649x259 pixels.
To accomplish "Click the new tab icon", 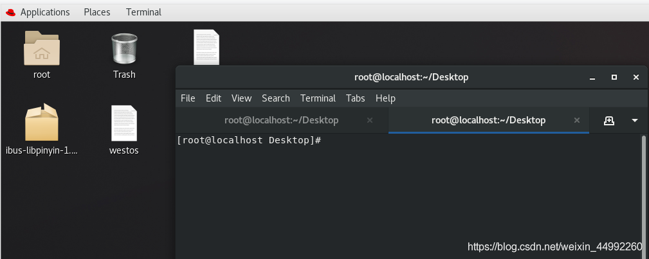I will point(609,120).
